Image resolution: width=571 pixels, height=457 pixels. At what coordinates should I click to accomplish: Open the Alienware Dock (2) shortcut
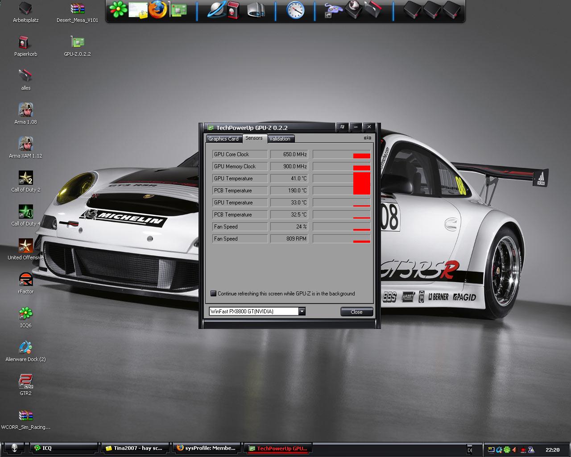point(26,351)
